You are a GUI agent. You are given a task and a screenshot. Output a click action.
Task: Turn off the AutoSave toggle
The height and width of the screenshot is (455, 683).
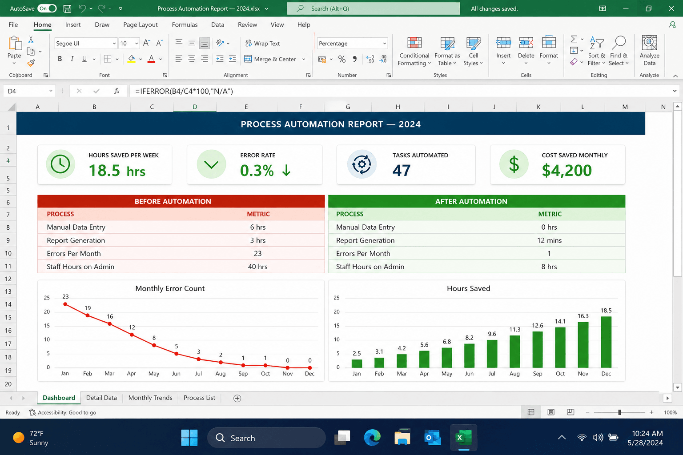[47, 8]
